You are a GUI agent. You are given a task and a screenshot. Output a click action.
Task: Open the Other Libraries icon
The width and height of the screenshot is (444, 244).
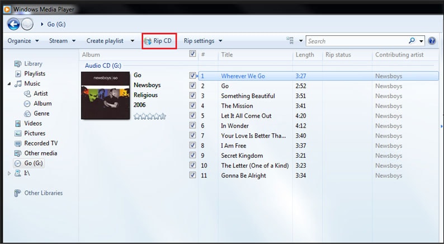point(17,193)
